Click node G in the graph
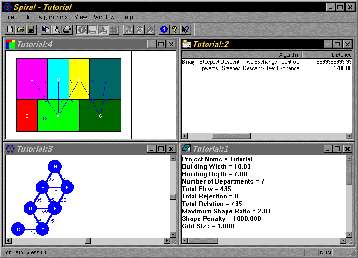The image size is (358, 258). (x=55, y=166)
